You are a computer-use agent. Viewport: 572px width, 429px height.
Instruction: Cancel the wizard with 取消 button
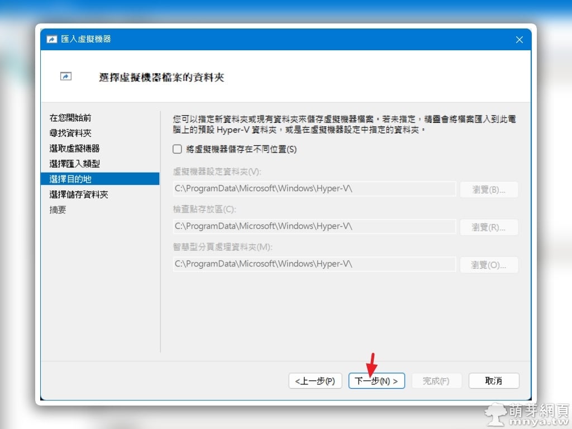click(494, 381)
